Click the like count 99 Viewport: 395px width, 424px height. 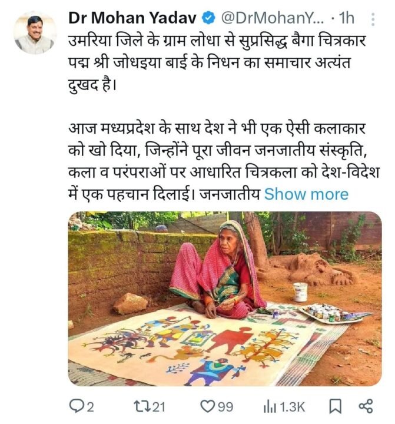click(225, 407)
